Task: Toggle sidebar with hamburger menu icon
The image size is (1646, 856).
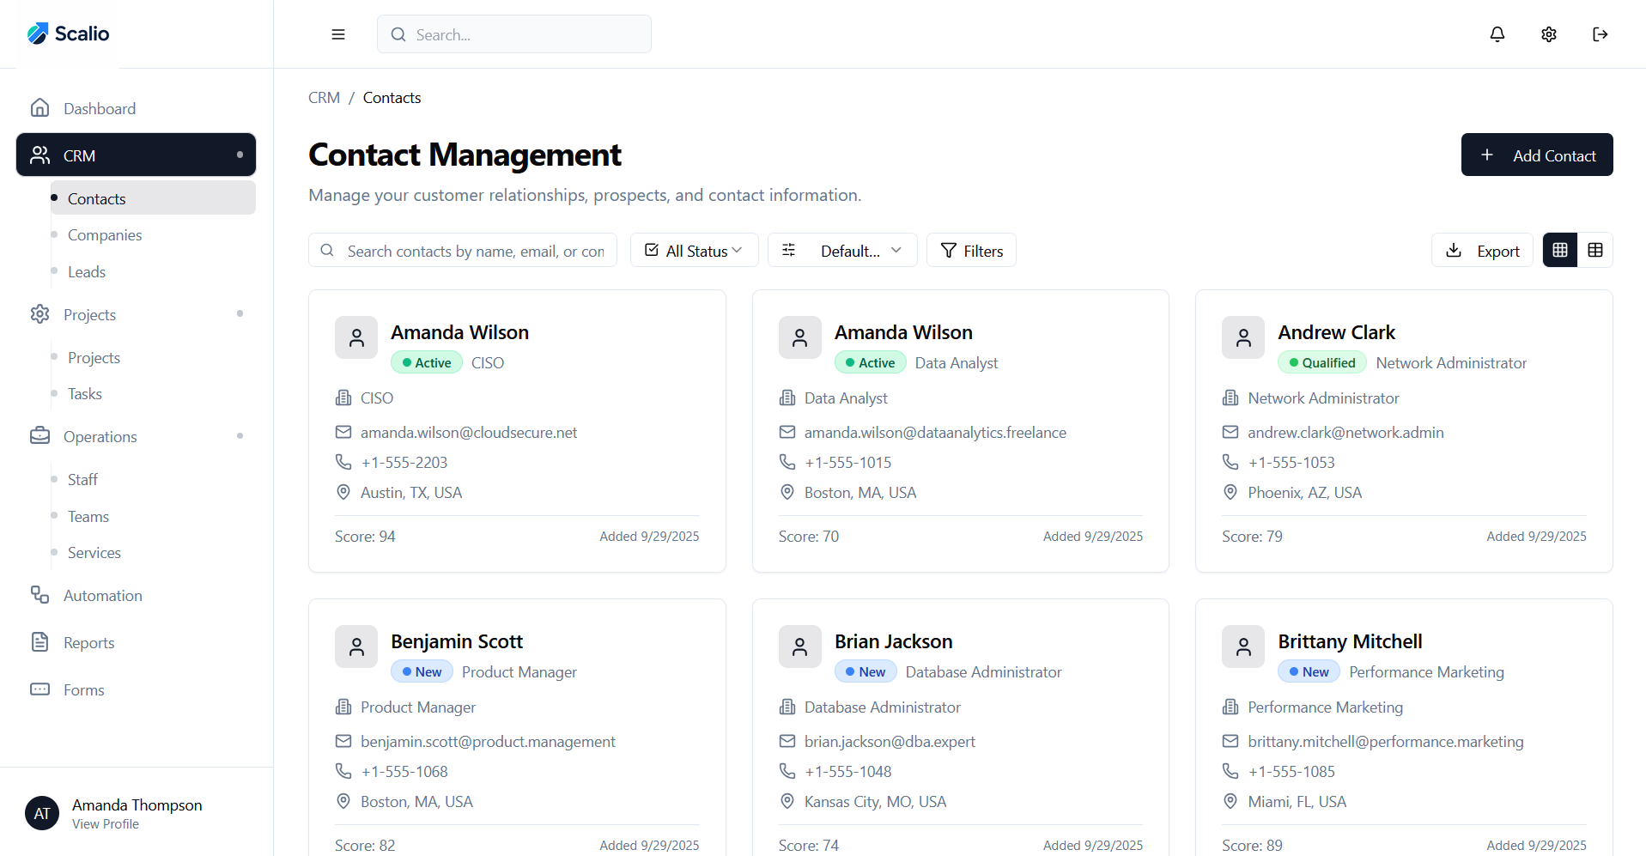Action: point(338,34)
